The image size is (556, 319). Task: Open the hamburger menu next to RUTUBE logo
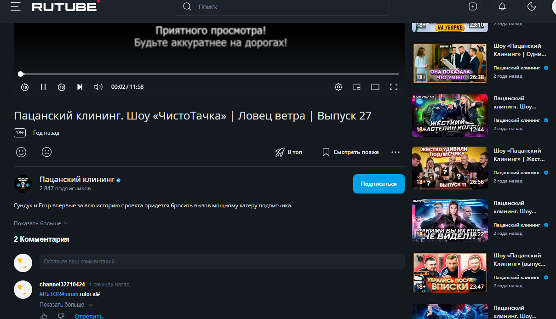(15, 6)
